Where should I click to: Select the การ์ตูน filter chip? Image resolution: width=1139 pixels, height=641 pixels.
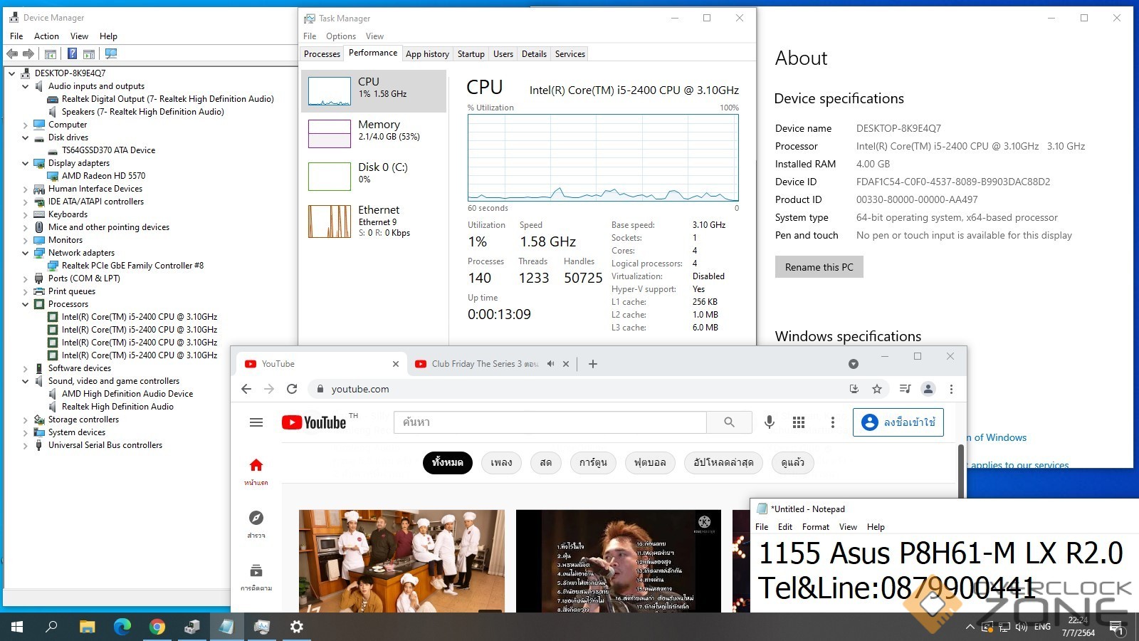click(592, 463)
